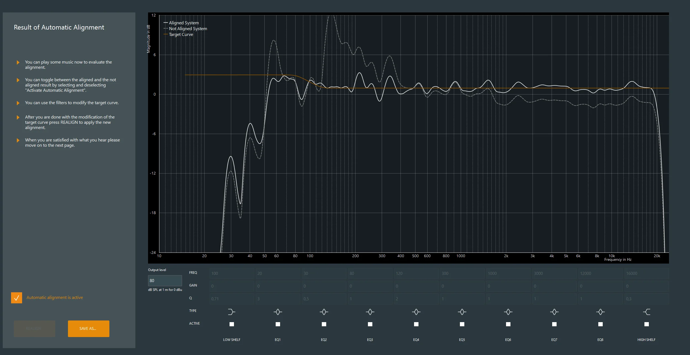Click the Aligned System legend entry
The image size is (690, 355).
(181, 23)
